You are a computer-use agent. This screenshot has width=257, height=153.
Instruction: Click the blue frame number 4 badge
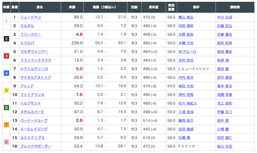(6, 73)
